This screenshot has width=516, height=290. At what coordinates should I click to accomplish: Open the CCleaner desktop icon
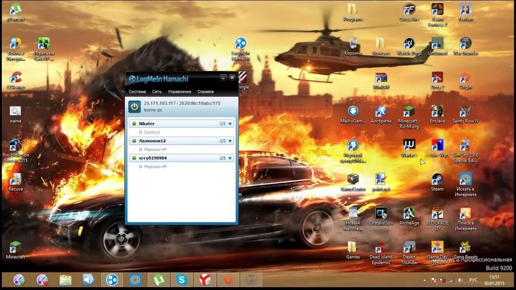pos(16,80)
